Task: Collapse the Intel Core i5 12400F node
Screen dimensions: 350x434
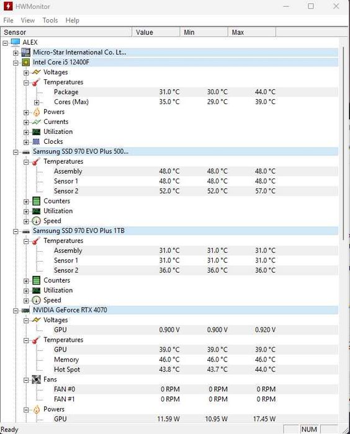Action: coord(16,63)
